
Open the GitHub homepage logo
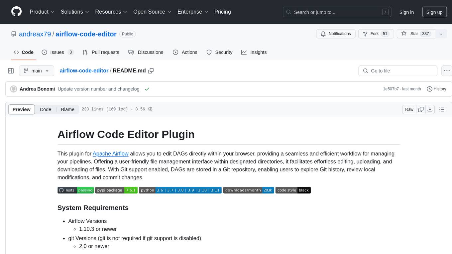(17, 12)
